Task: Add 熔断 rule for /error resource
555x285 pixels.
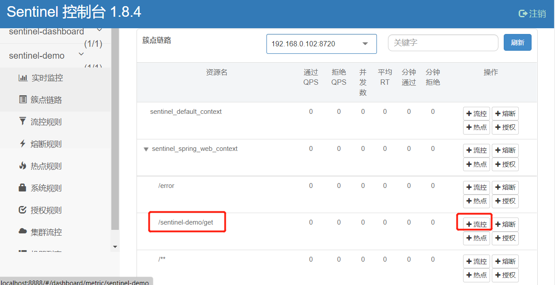Action: 505,187
